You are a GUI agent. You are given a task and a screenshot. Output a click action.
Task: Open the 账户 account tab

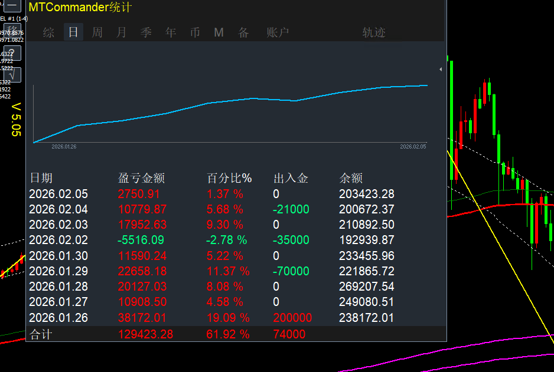point(278,32)
